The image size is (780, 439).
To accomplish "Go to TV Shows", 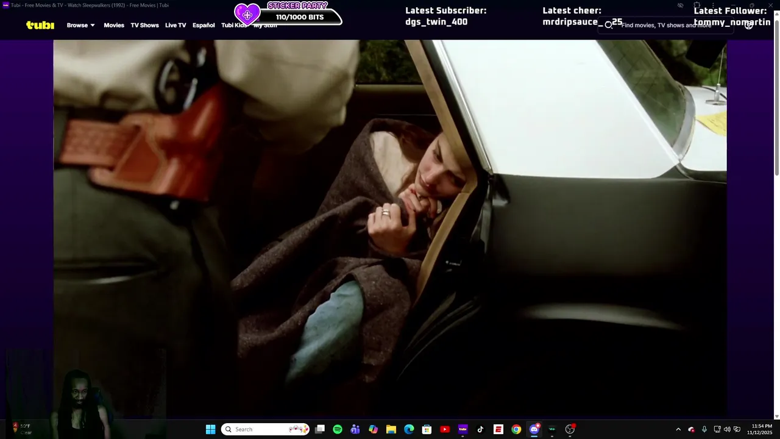I will click(144, 25).
